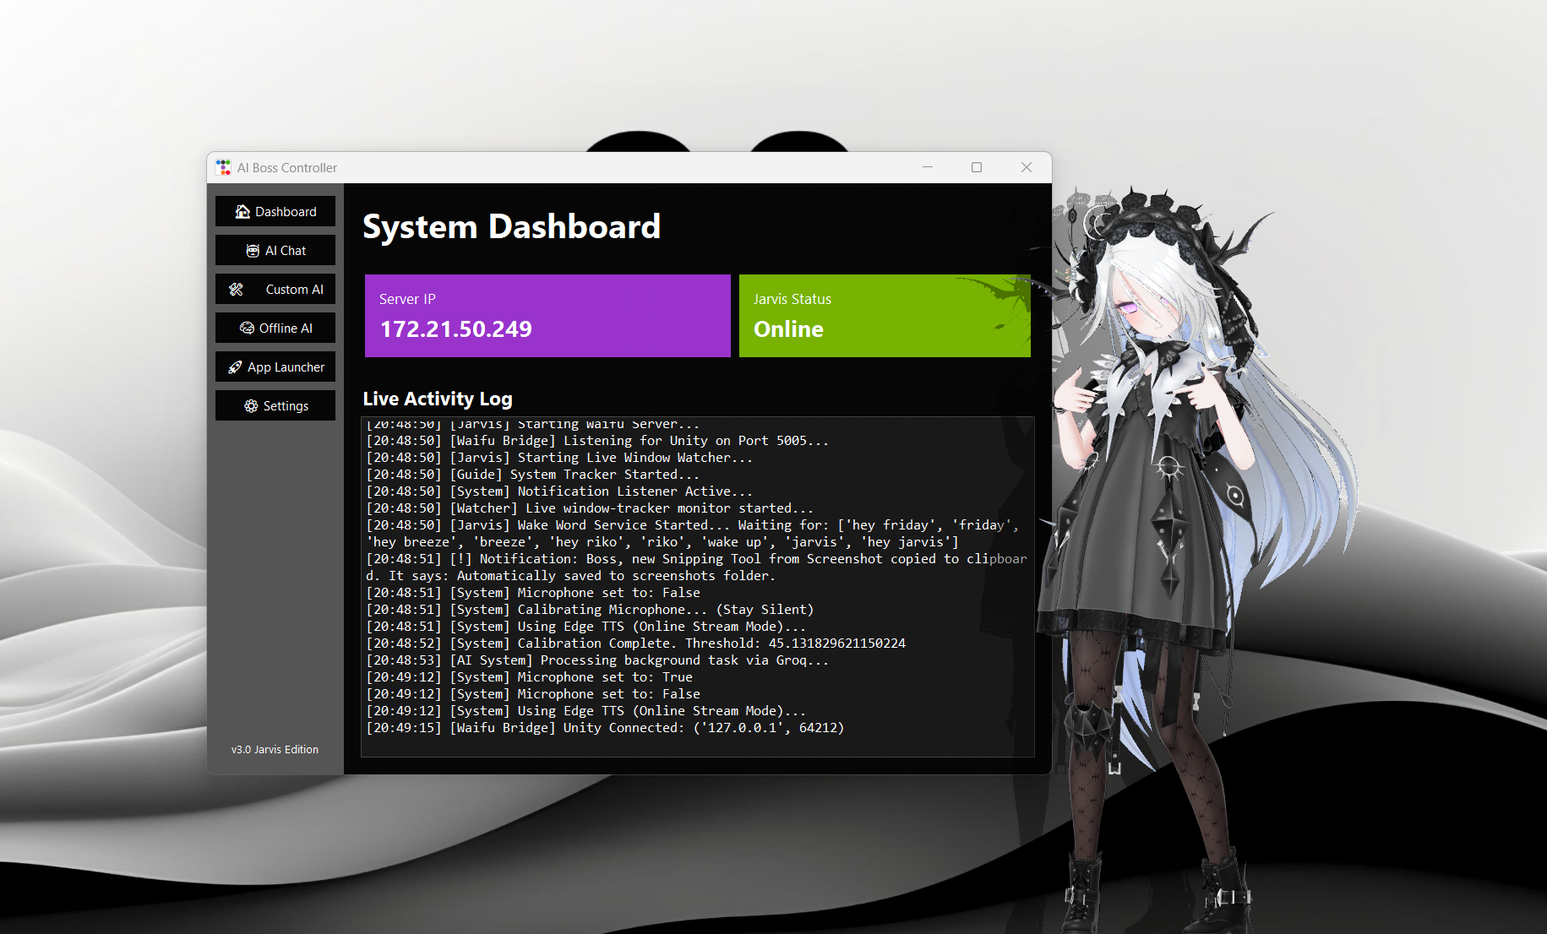The image size is (1547, 934).
Task: Click the purple Server IP card
Action: point(547,316)
